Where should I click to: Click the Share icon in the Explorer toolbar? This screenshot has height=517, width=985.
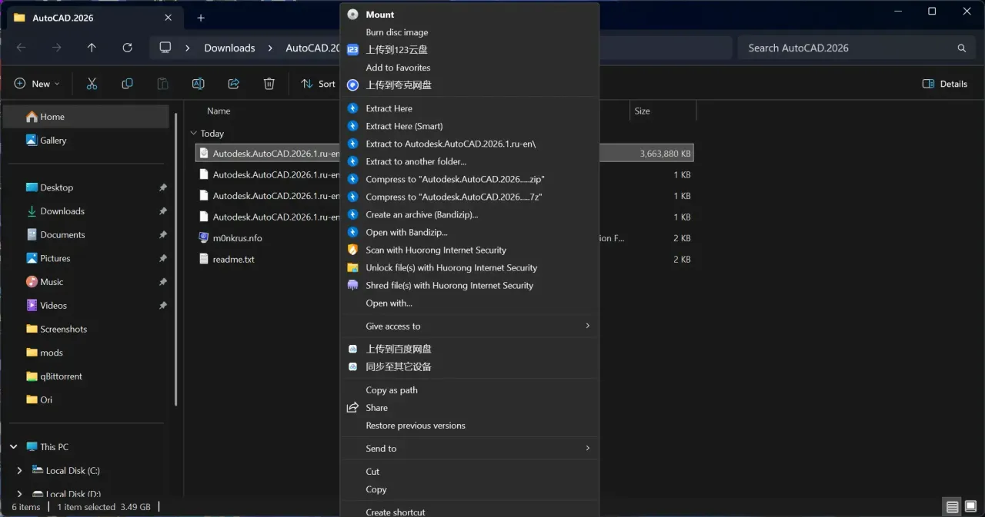coord(233,84)
